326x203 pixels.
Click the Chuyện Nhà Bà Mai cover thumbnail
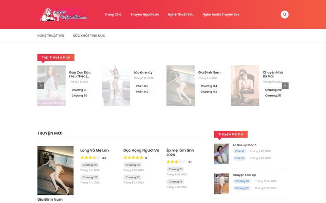[x=245, y=86]
